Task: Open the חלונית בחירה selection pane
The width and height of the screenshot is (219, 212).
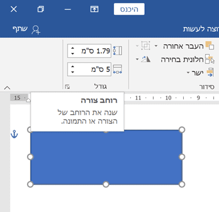Action: (x=188, y=59)
